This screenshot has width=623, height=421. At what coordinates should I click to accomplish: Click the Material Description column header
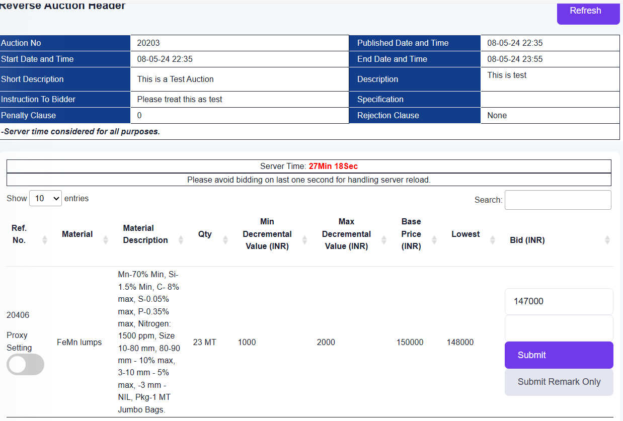145,234
